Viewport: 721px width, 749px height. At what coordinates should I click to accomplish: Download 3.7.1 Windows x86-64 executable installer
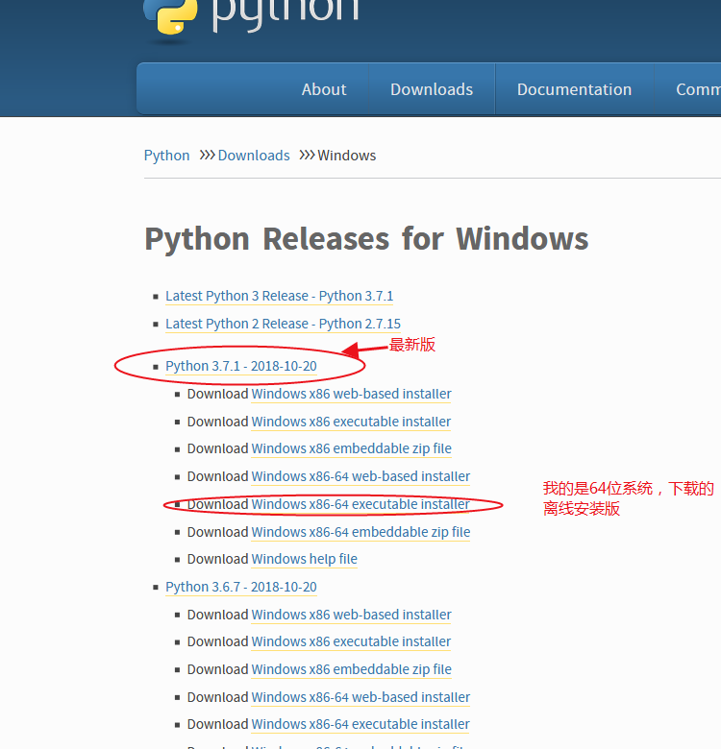[360, 504]
